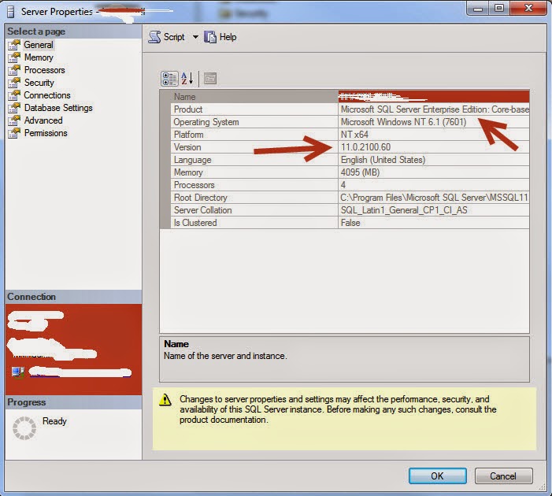Open the view connection properties link
Viewport: 552px width, 496px height.
point(80,372)
